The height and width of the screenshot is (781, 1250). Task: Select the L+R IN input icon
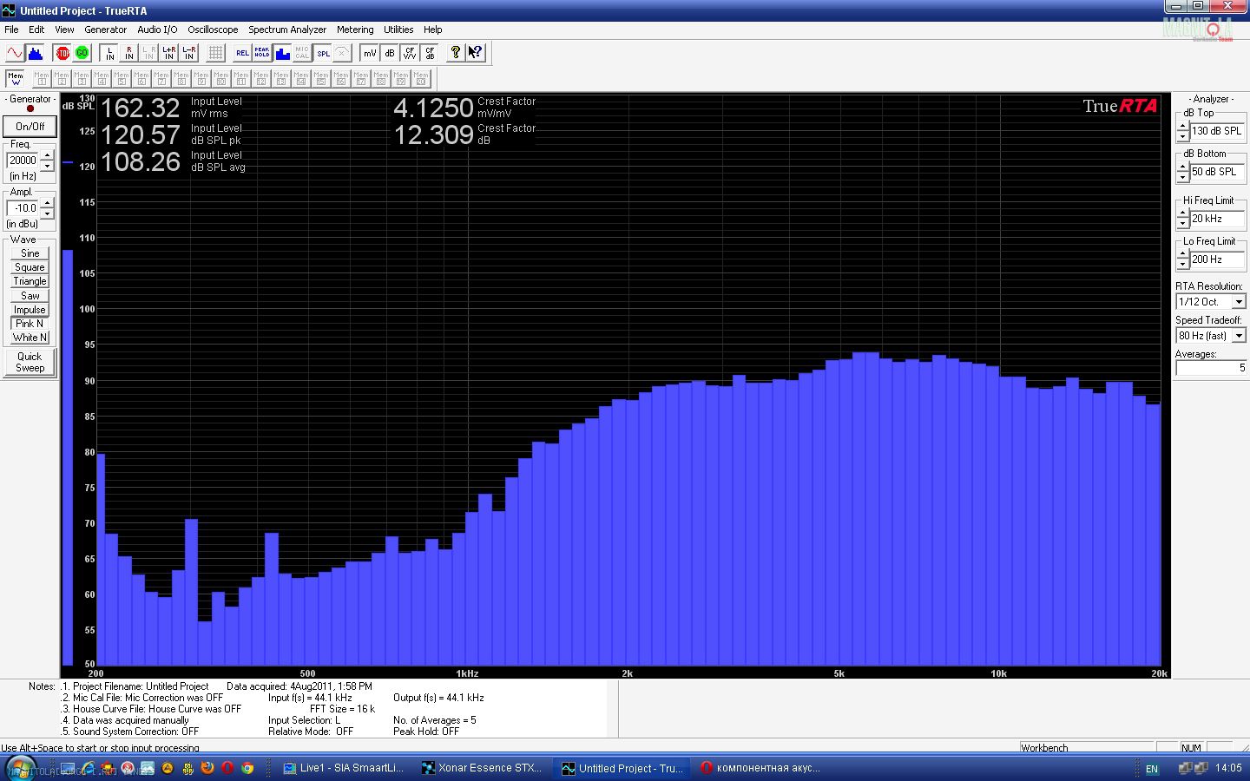pyautogui.click(x=168, y=53)
